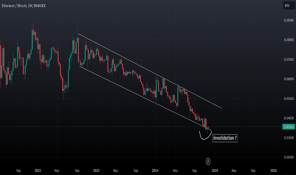Click the lightning bolt event icon
The height and width of the screenshot is (175, 296).
[x=208, y=161]
